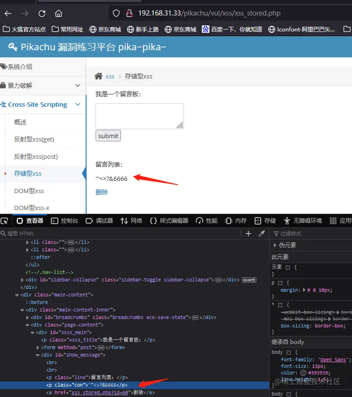Viewport: 352px width, 397px height.
Task: Click the p rule selector highlighter icon
Action: click(280, 283)
